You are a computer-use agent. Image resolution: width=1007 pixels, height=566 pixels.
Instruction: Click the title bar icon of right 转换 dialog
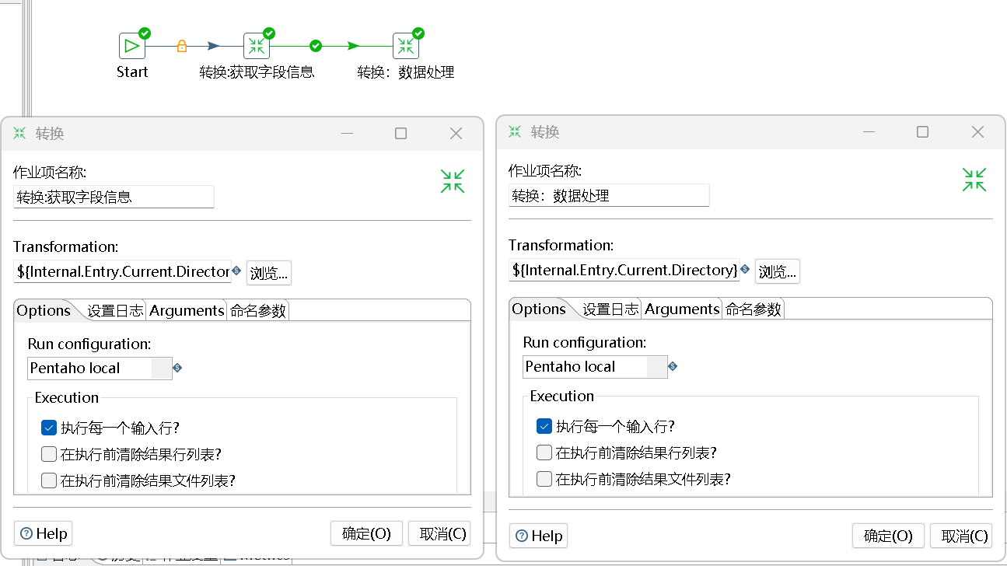pyautogui.click(x=515, y=131)
